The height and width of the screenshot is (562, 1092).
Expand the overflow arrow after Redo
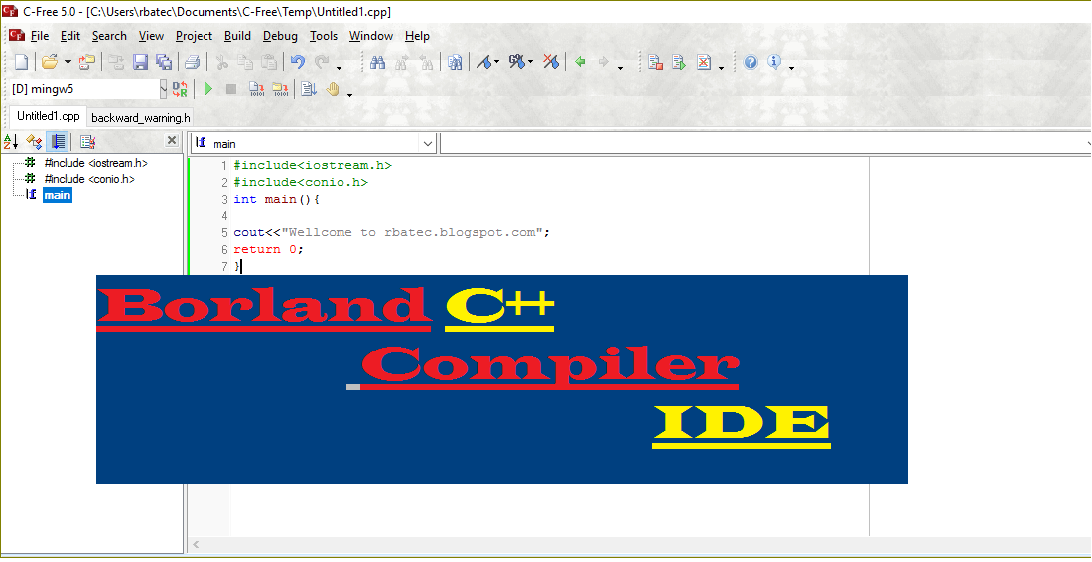[340, 68]
